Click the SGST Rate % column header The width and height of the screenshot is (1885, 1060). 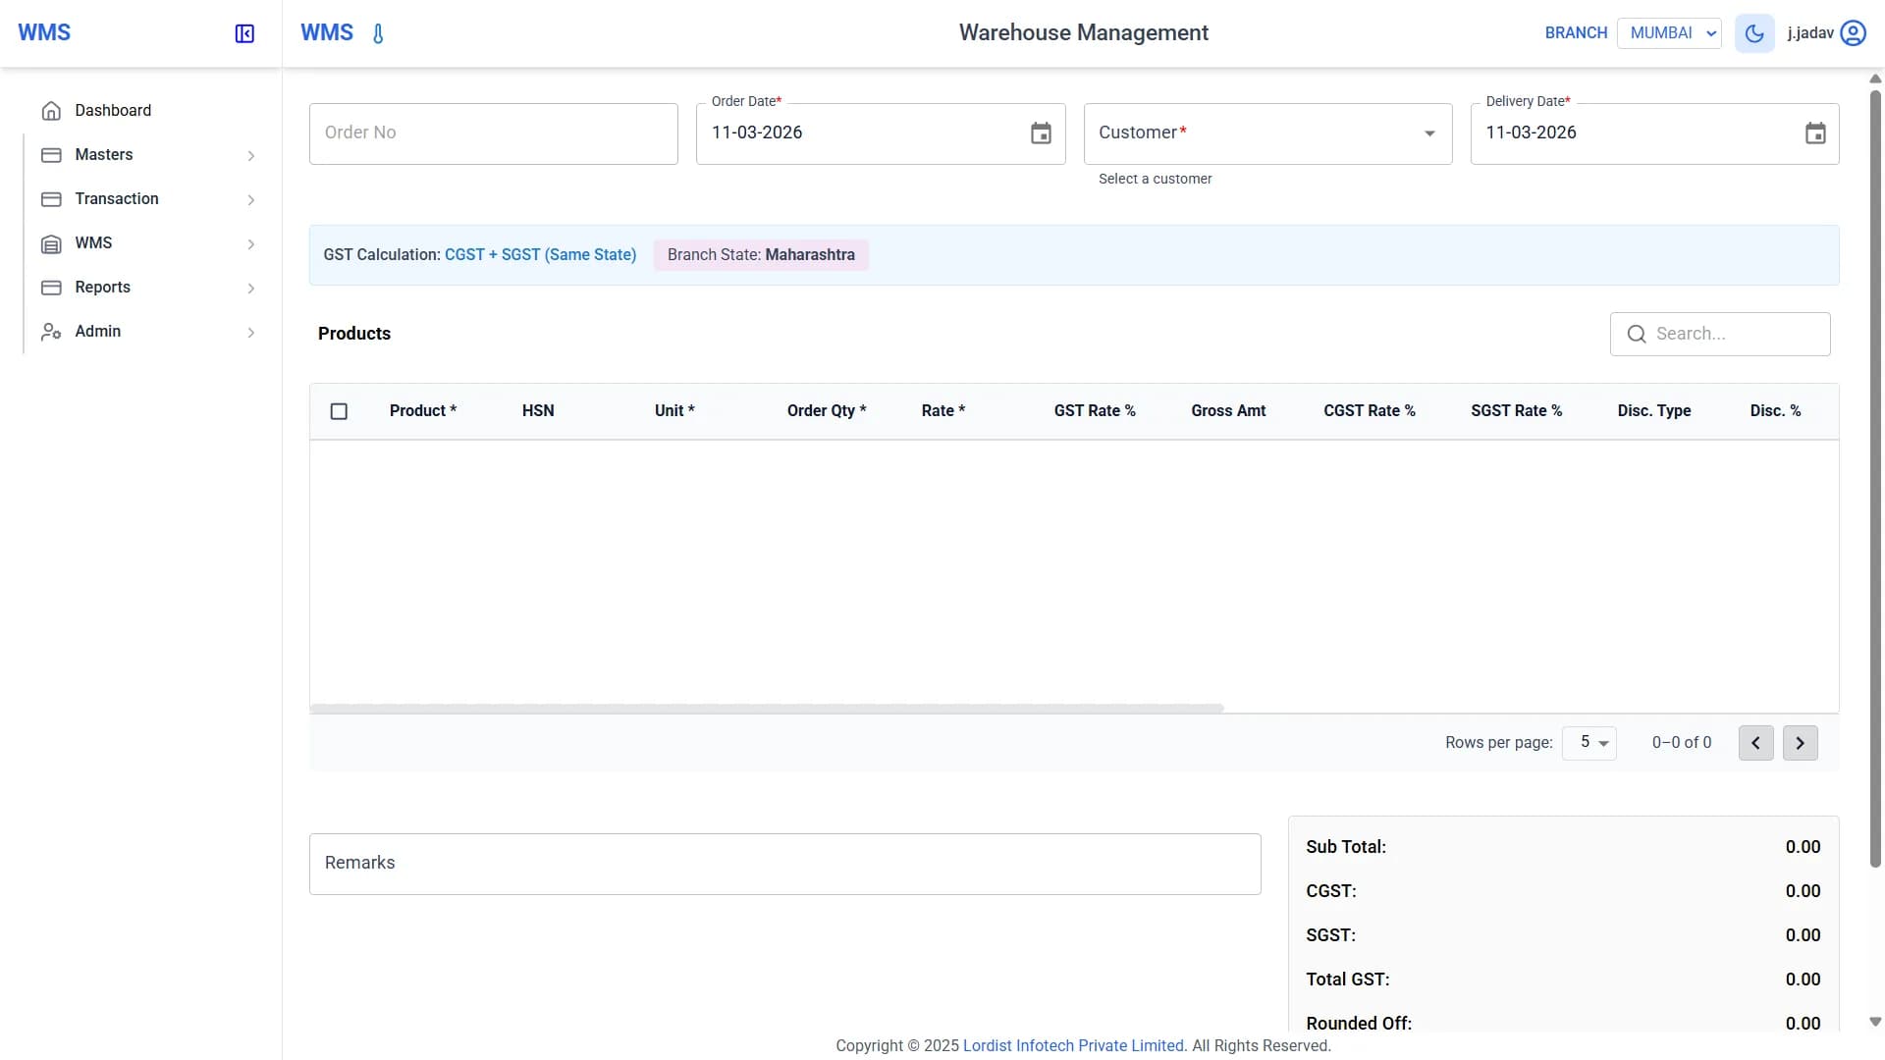[x=1516, y=411]
